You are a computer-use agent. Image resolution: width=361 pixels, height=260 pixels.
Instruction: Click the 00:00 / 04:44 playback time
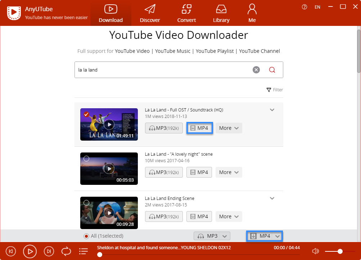click(x=287, y=247)
